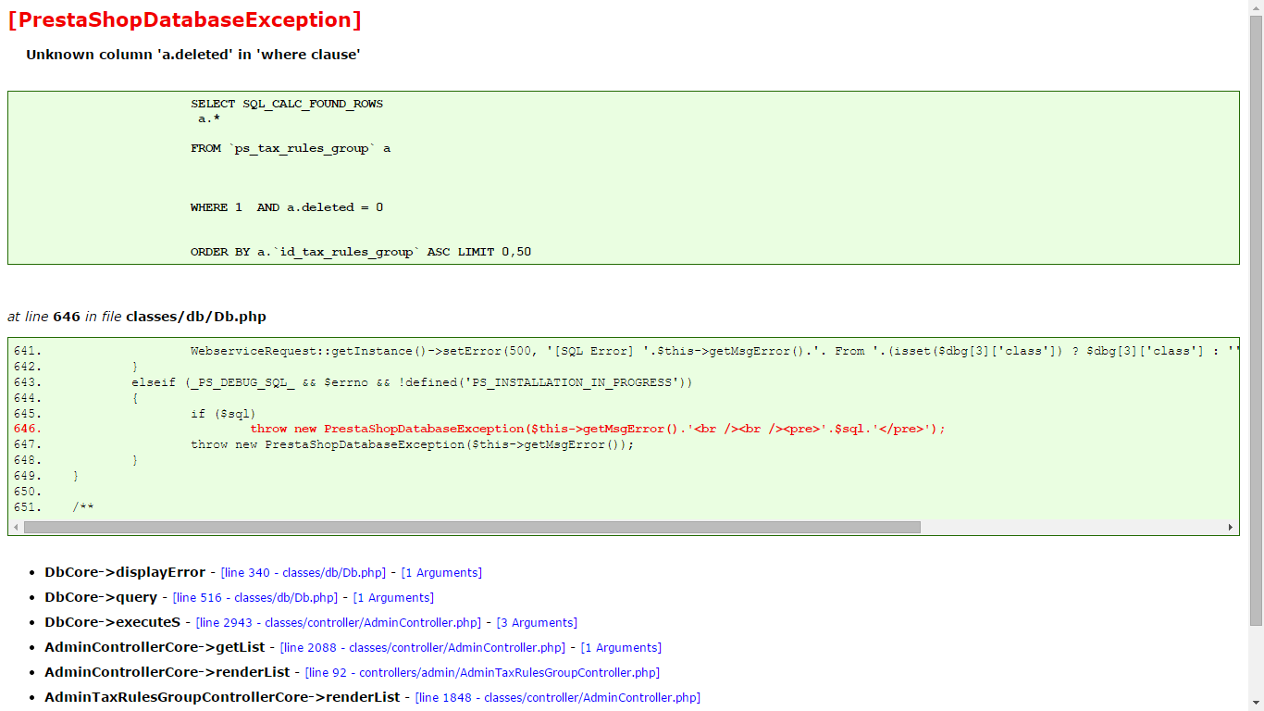This screenshot has width=1264, height=711.
Task: Click the "/**" comment on line 651
Action: (83, 507)
